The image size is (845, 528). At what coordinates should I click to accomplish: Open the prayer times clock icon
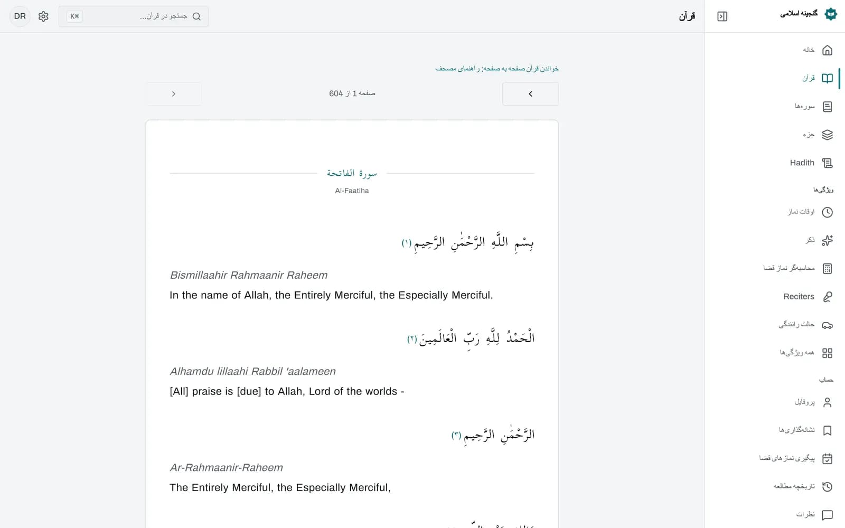pos(827,212)
